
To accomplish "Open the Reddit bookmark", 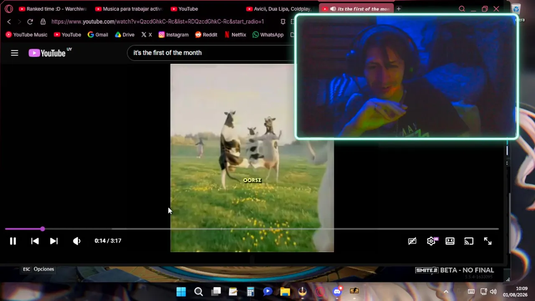I will pyautogui.click(x=206, y=35).
